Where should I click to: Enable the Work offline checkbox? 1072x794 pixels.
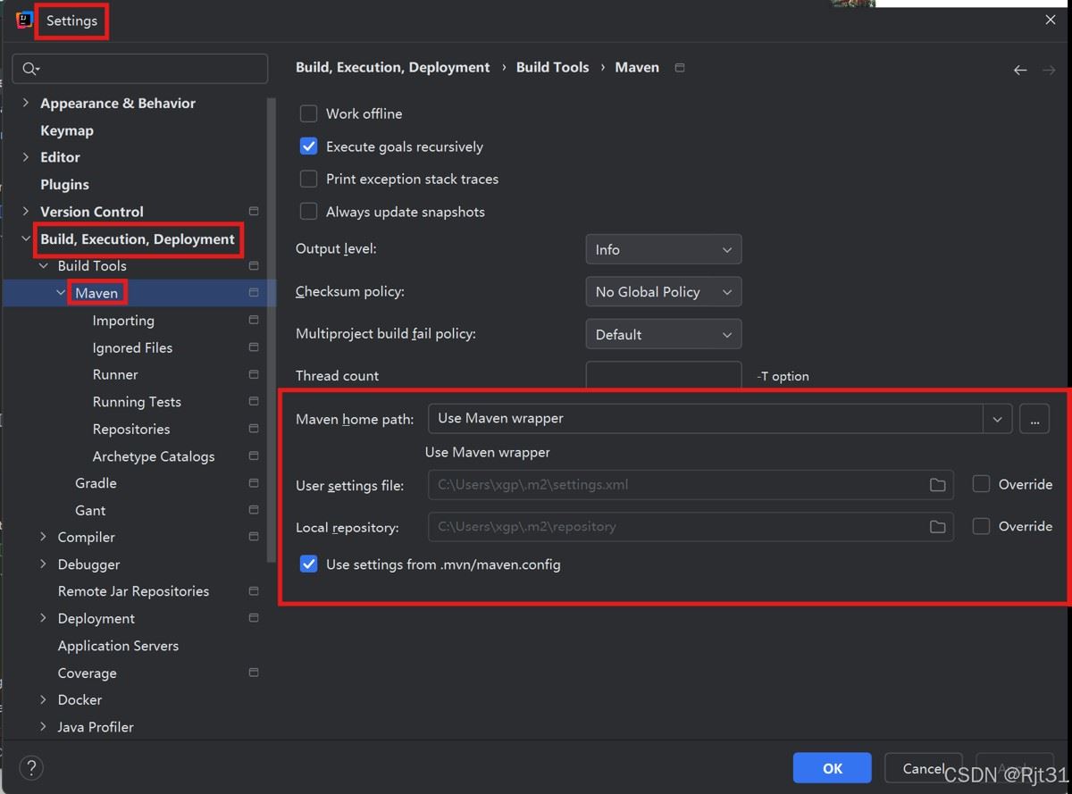pos(309,113)
